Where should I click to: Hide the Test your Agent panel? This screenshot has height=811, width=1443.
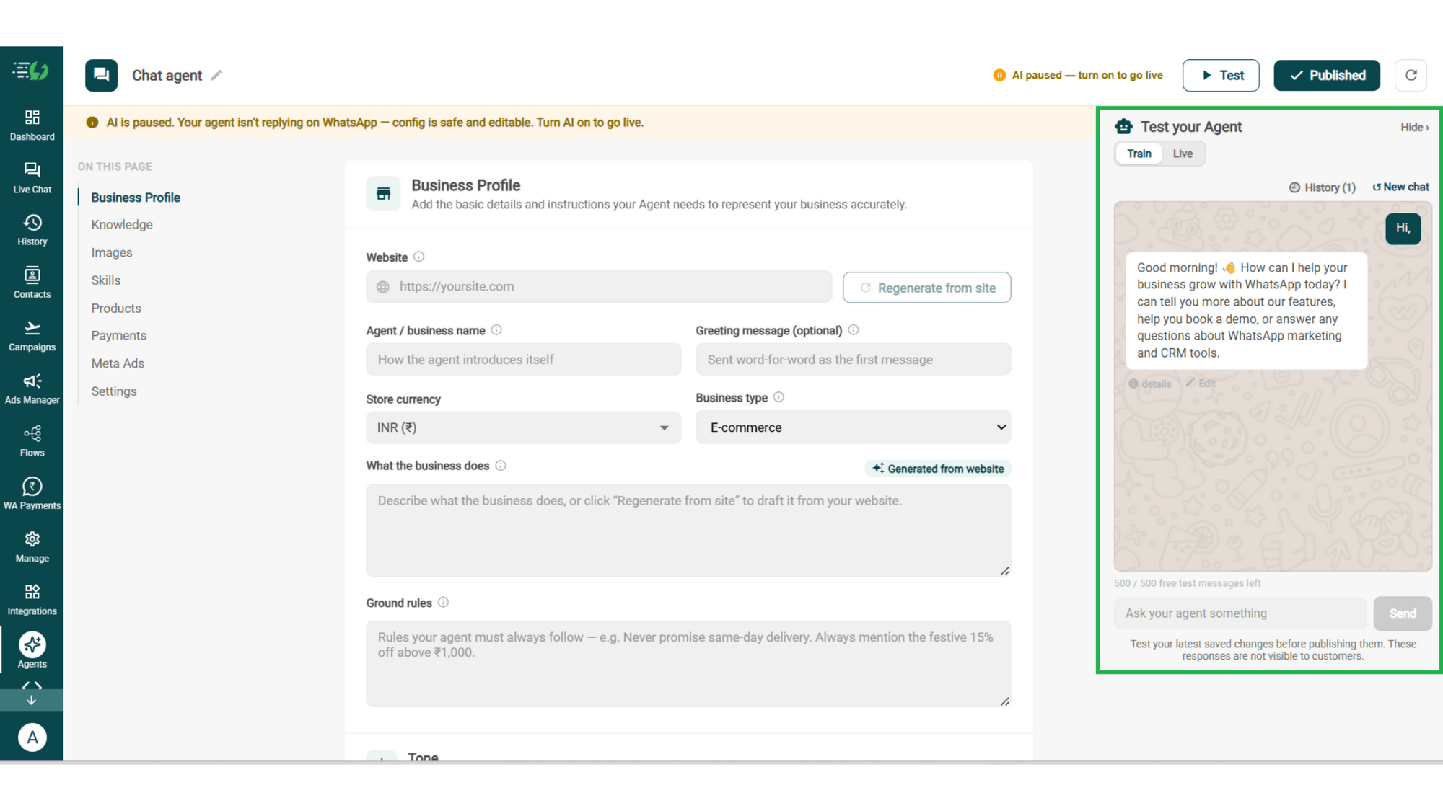1414,127
